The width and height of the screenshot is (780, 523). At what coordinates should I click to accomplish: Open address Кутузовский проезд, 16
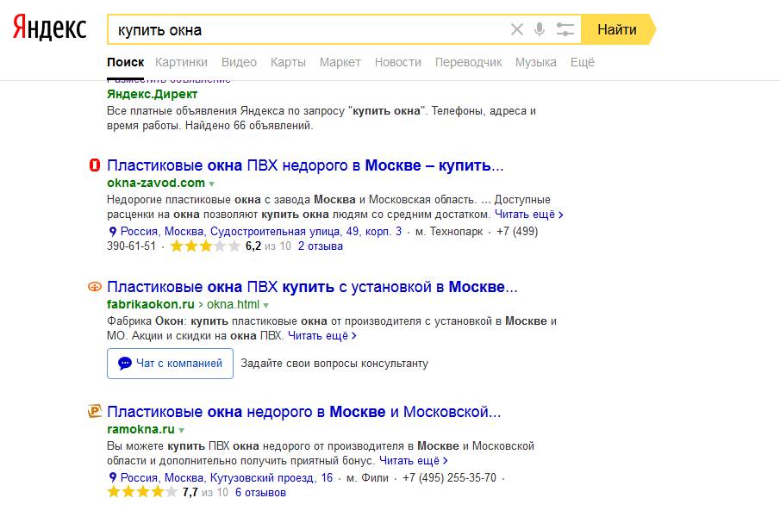pos(227,477)
